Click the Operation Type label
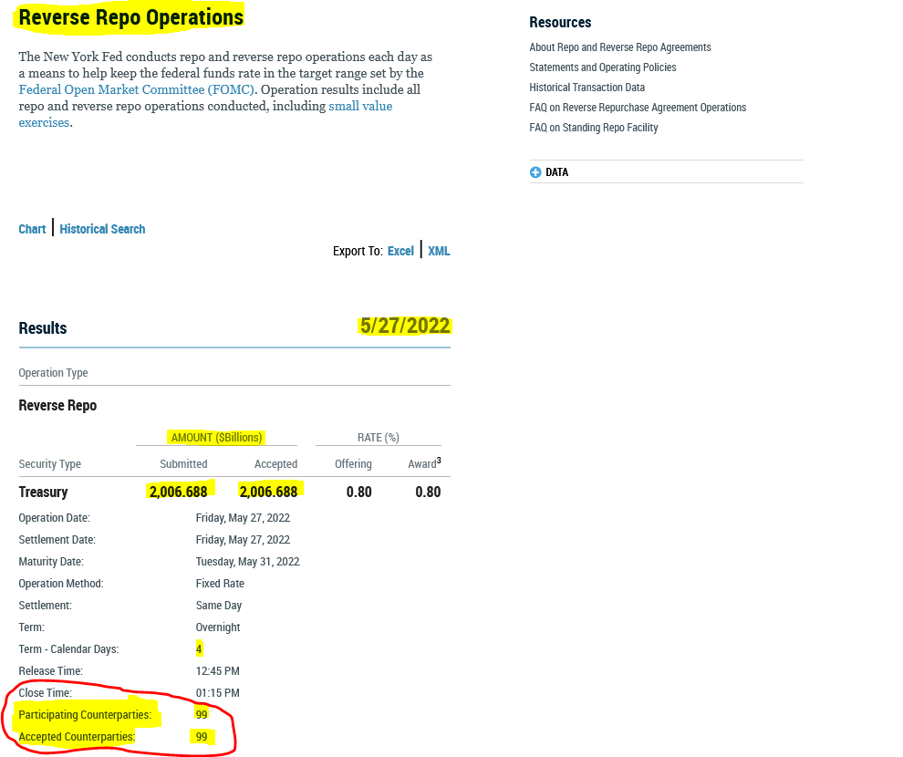Viewport: 903px width, 757px height. click(53, 373)
